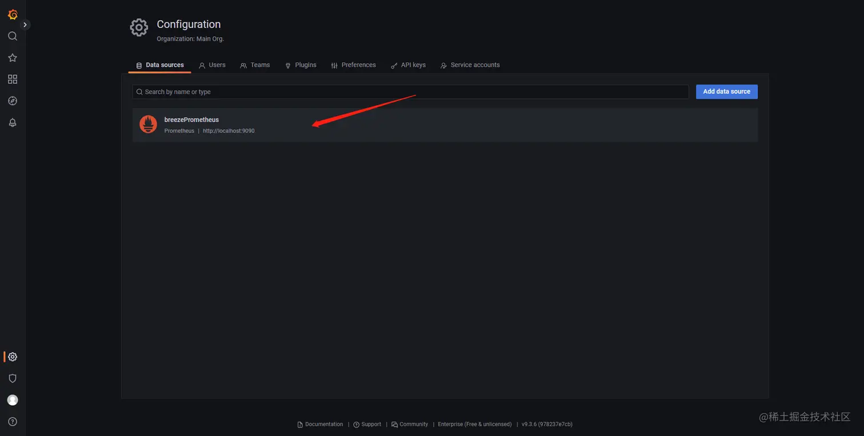The height and width of the screenshot is (436, 864).
Task: Open the search dashboards icon
Action: (x=13, y=36)
